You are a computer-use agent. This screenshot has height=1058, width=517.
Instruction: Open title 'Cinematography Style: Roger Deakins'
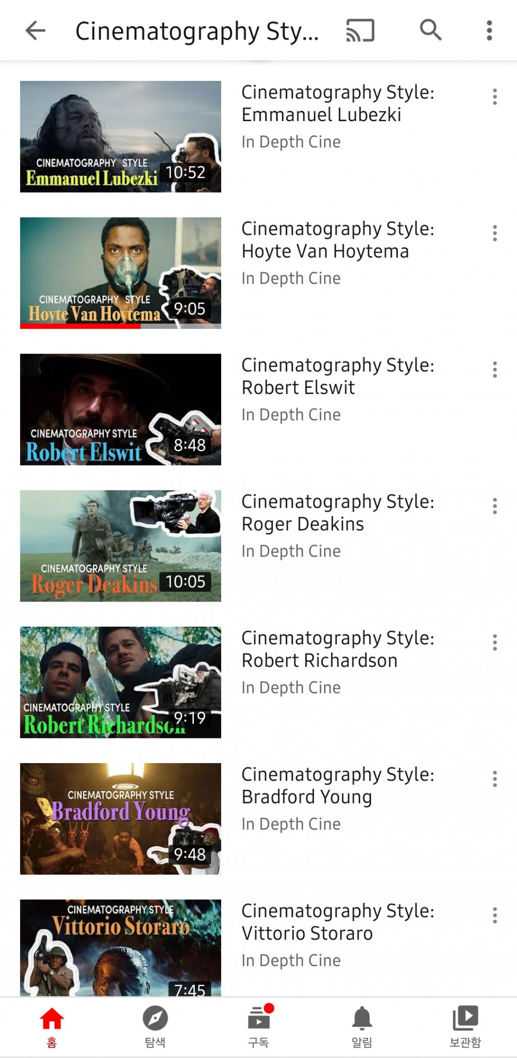338,512
